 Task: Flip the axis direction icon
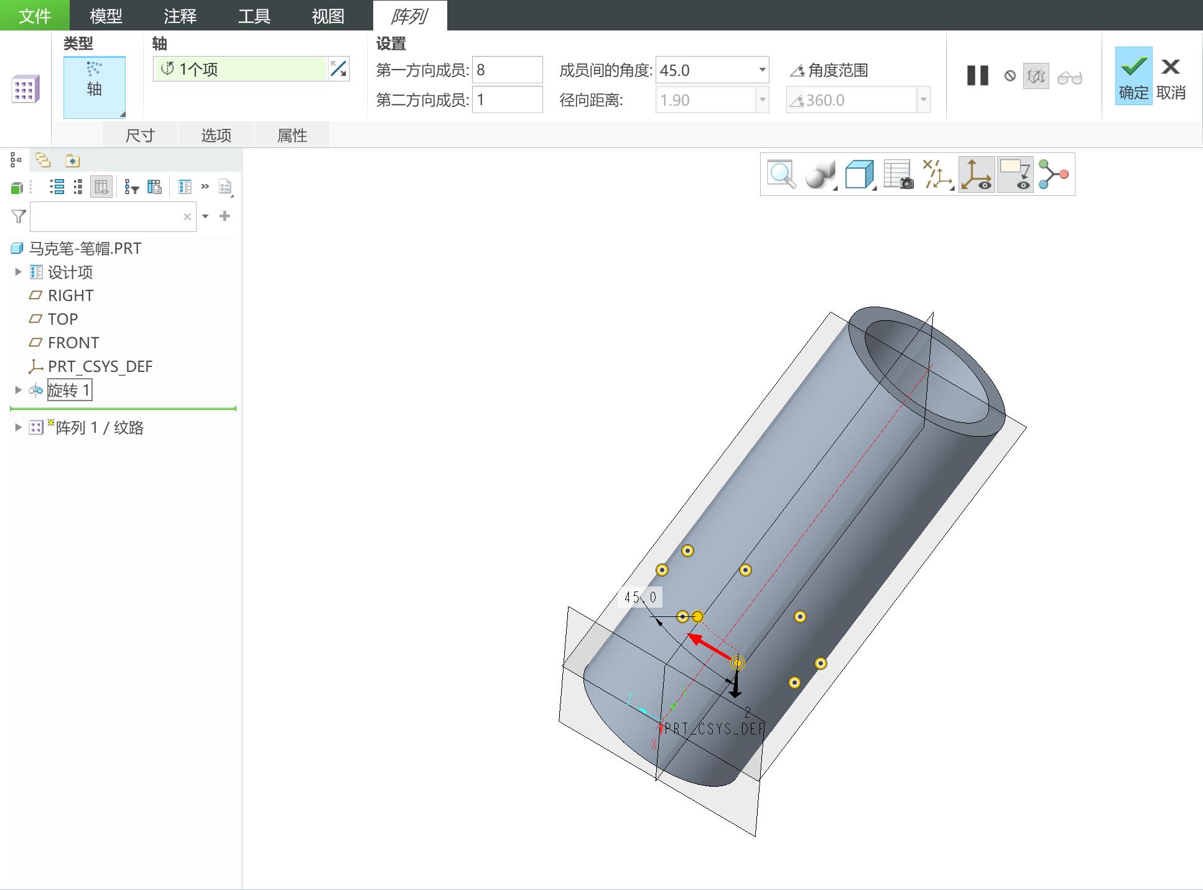pyautogui.click(x=338, y=69)
